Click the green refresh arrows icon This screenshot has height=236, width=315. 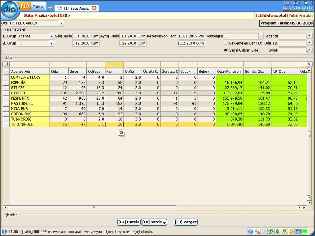click(271, 231)
